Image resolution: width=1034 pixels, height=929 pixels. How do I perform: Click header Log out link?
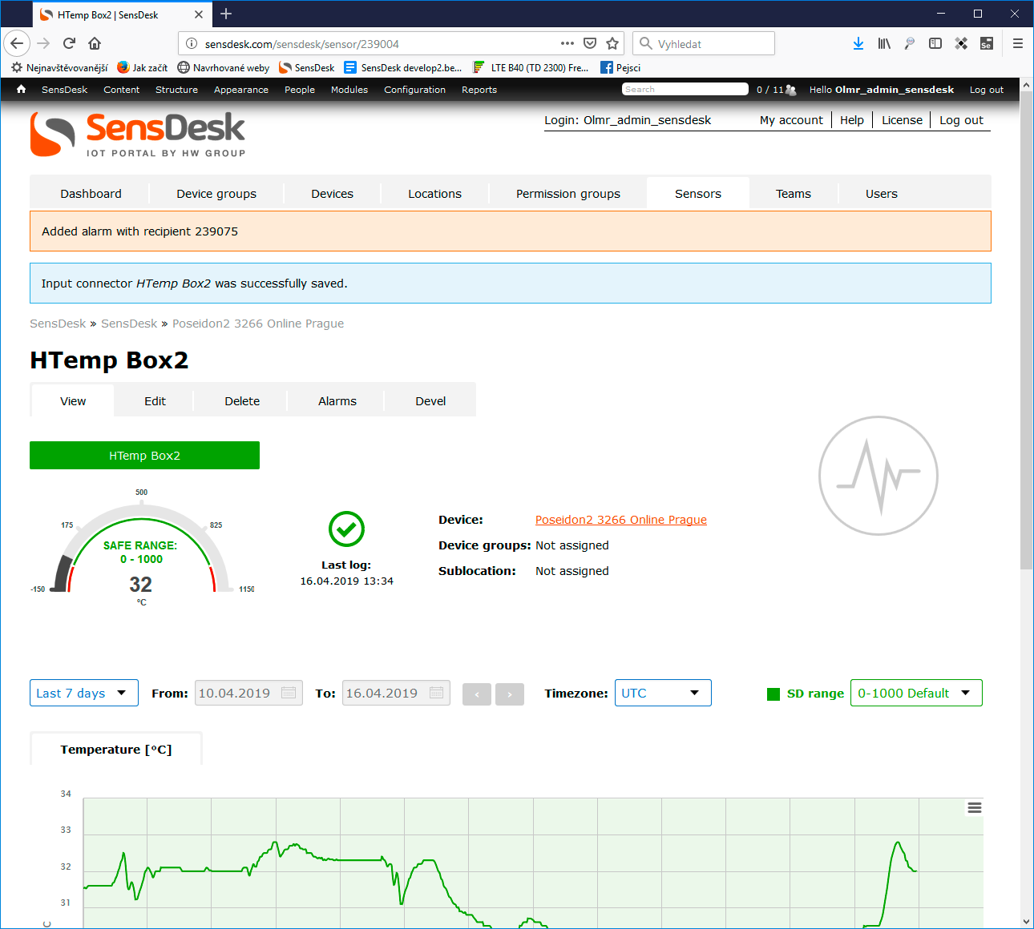coord(961,120)
